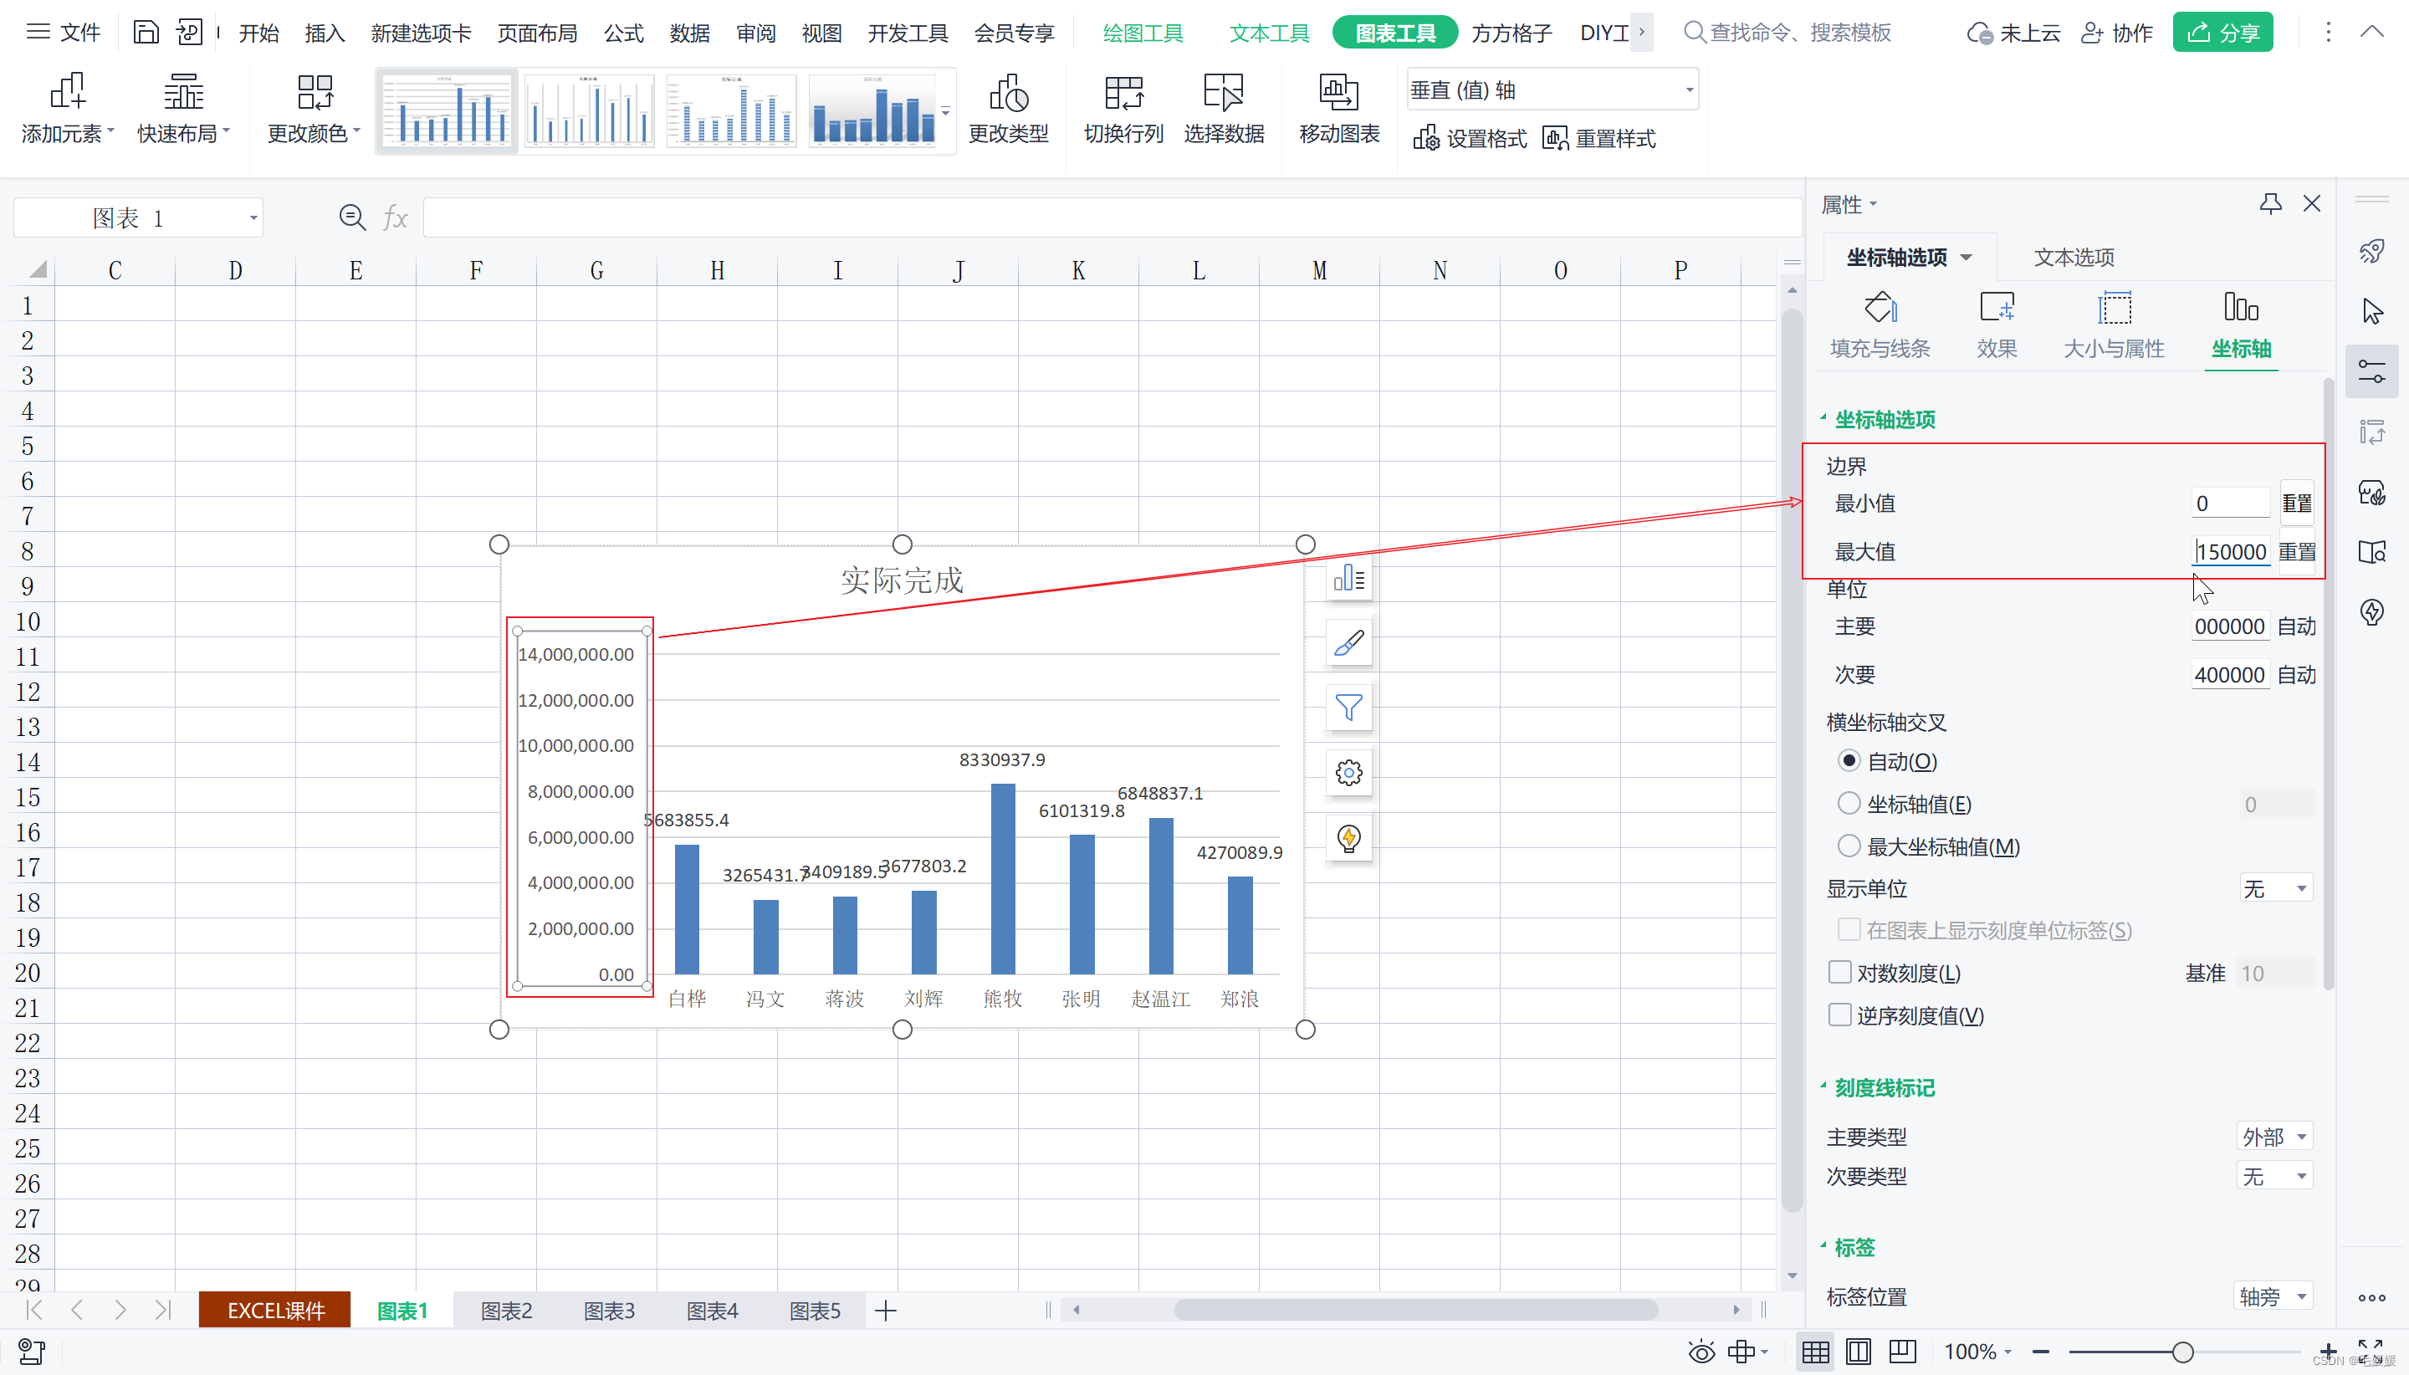The height and width of the screenshot is (1375, 2409).
Task: Open the 快速布局 quick layout icon
Action: pyautogui.click(x=183, y=93)
